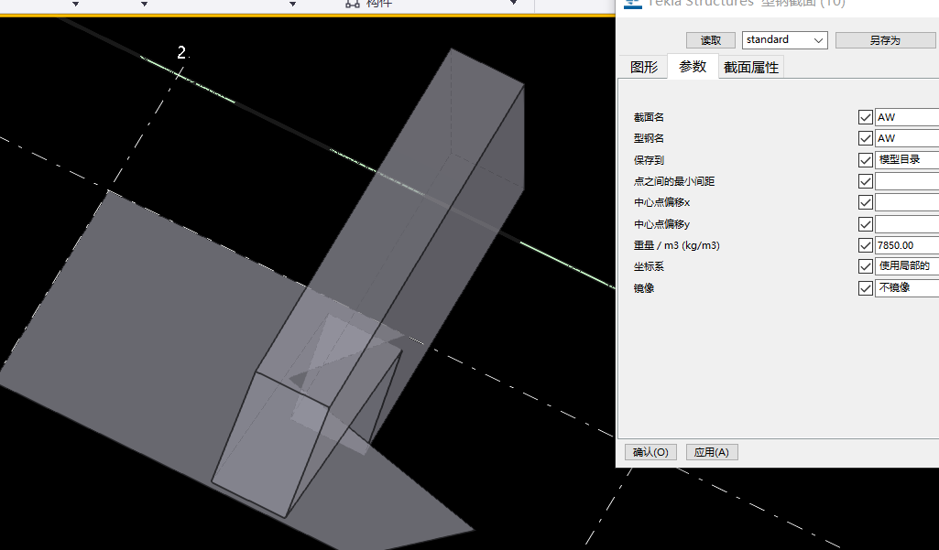The height and width of the screenshot is (550, 939).
Task: Toggle the 重量 / m3 checkbox
Action: 865,244
